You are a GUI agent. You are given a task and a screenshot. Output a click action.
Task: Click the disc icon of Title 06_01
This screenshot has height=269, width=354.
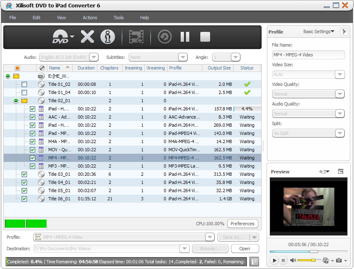(41, 199)
